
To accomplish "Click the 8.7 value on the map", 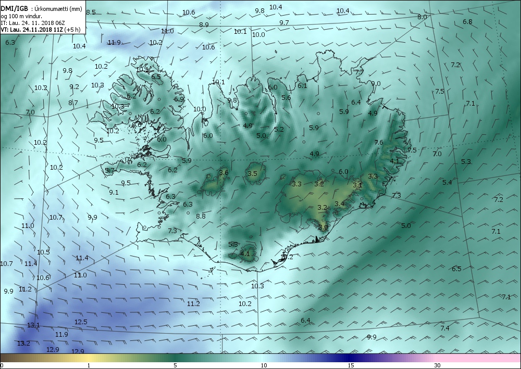I will [x=73, y=103].
